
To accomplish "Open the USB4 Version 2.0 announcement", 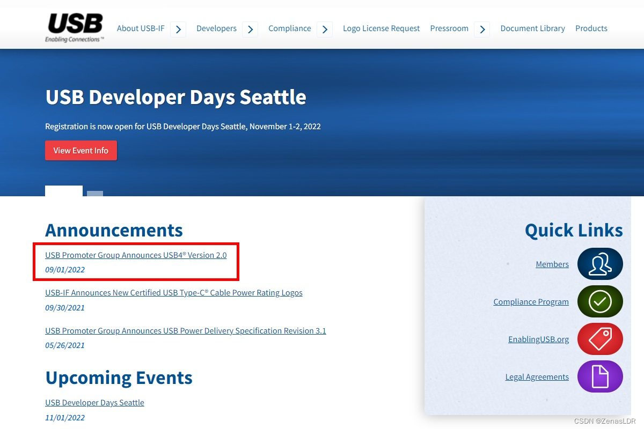I will coord(136,255).
